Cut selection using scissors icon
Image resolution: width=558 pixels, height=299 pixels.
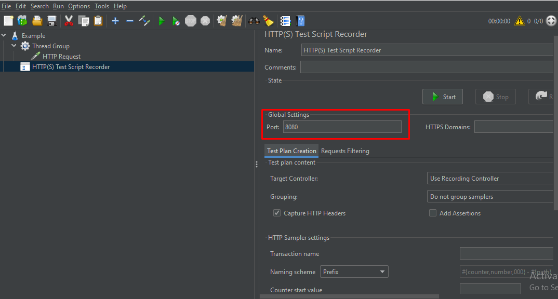pos(69,21)
